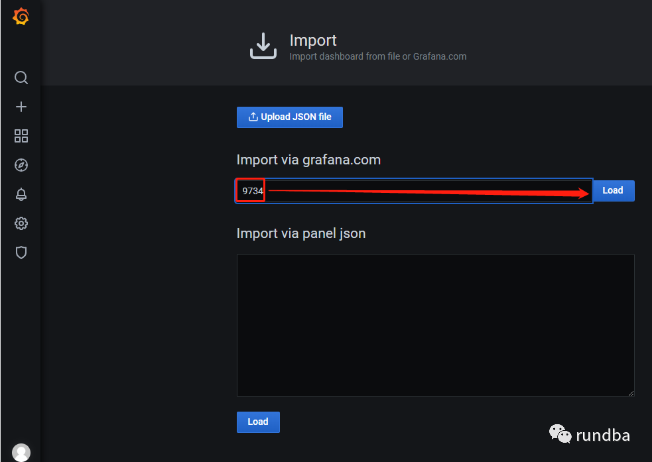The image size is (652, 462).
Task: Click inside the panel json text area
Action: [435, 325]
